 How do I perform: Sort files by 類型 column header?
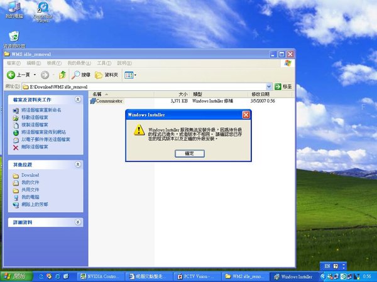219,94
